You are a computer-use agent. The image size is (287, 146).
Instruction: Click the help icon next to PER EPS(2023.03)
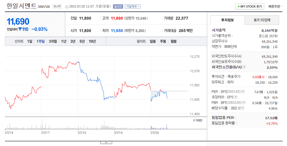[243, 91]
